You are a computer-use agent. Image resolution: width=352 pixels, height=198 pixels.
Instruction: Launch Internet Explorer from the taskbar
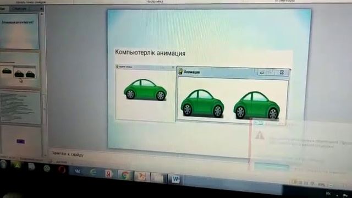point(93,172)
